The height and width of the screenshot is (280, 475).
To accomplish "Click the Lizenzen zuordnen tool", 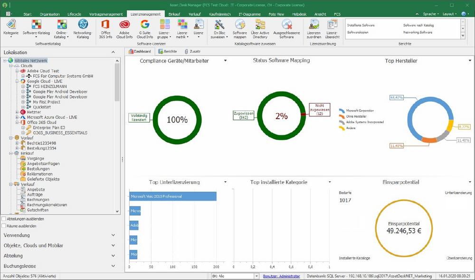I will click(314, 28).
